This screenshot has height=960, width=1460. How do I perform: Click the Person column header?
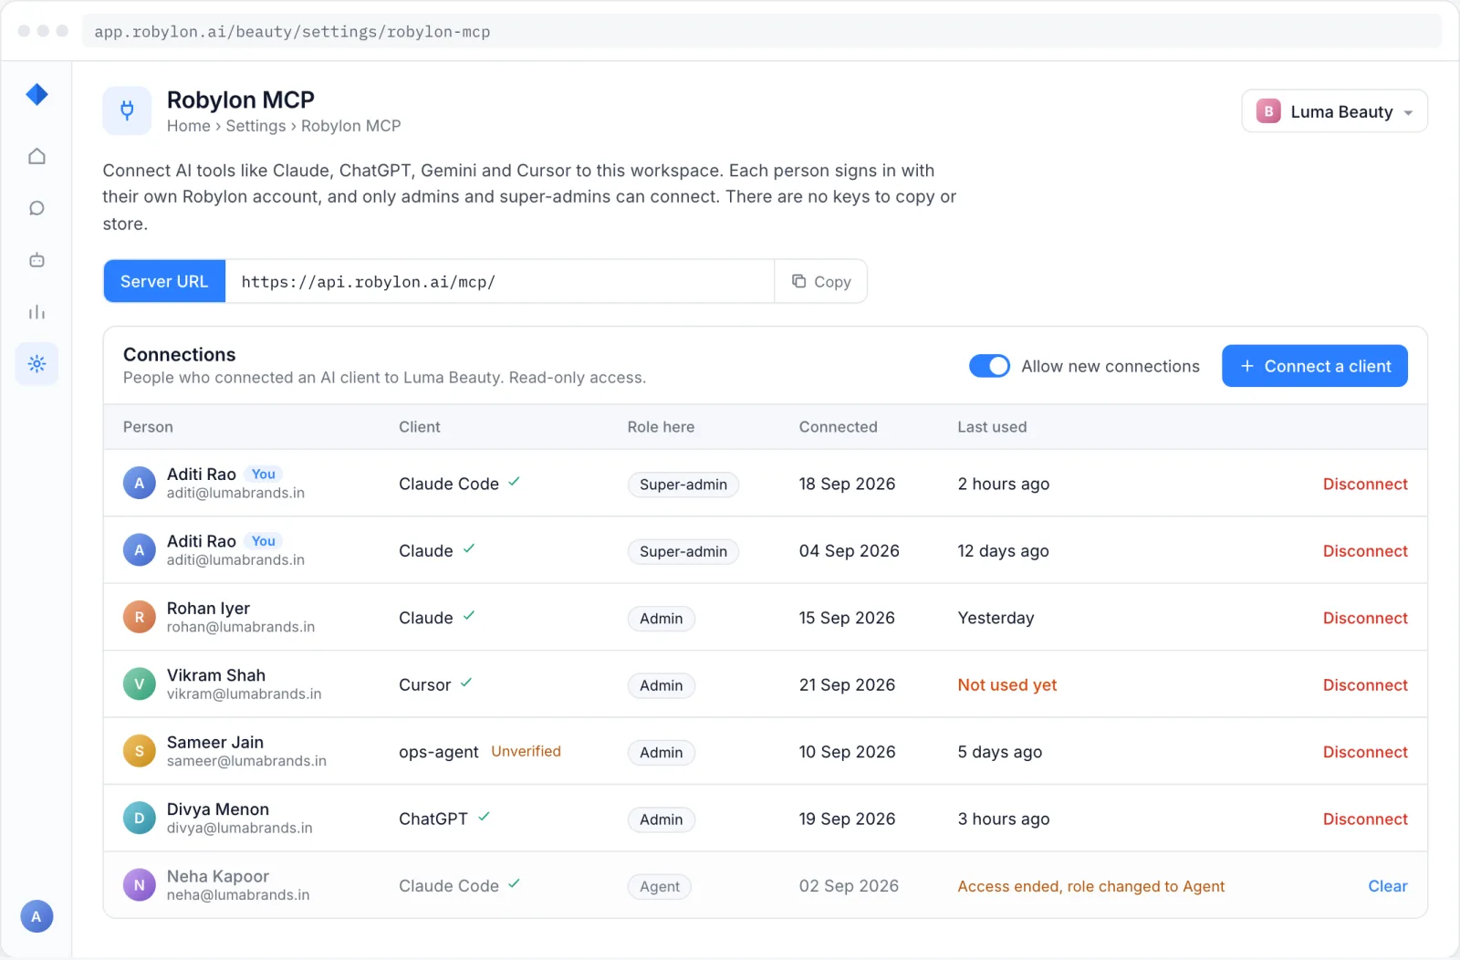click(148, 426)
